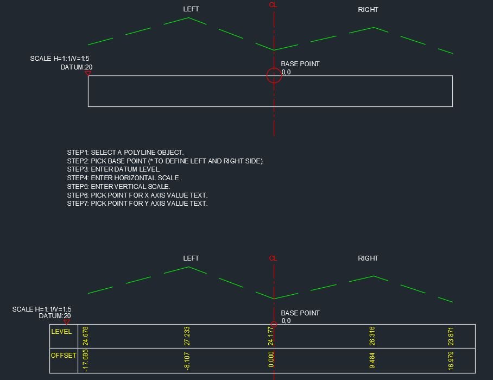Click the red datum triangle above the LEVEL table

[x=67, y=322]
